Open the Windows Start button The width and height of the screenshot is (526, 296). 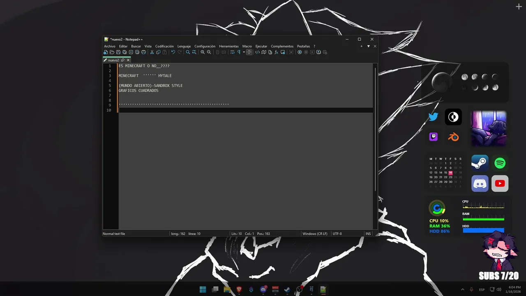click(x=203, y=289)
